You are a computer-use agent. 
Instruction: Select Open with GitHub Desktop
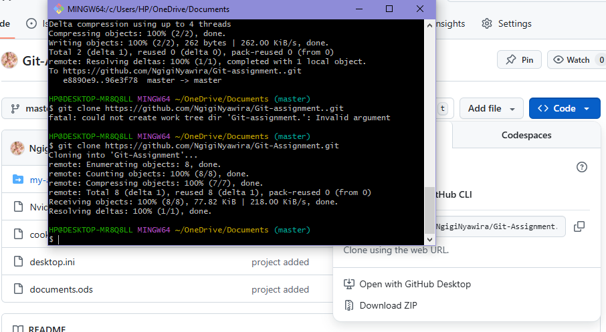(407, 284)
